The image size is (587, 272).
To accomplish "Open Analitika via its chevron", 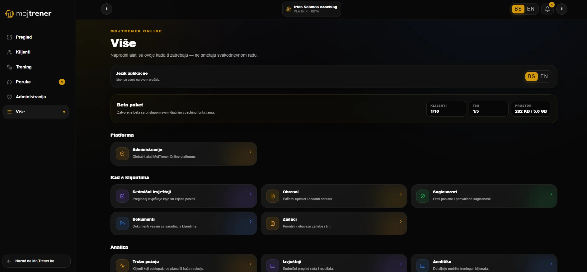I will click(551, 264).
